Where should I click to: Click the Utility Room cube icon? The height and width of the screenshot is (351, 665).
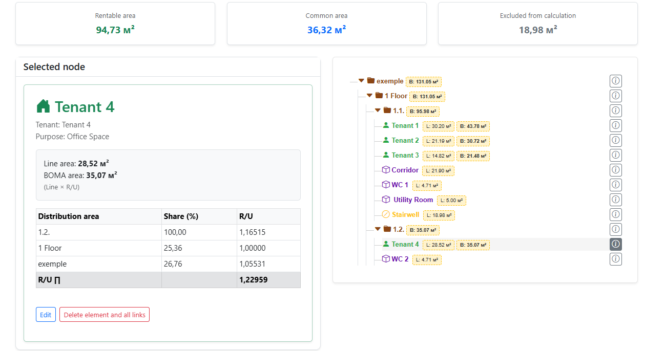point(386,200)
